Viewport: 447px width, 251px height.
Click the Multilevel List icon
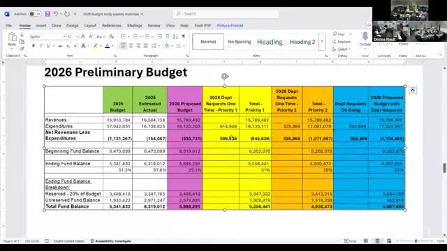tap(147, 36)
